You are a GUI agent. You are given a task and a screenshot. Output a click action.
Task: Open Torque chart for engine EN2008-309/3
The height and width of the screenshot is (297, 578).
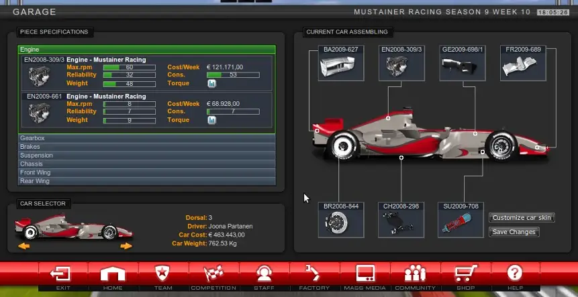[211, 84]
